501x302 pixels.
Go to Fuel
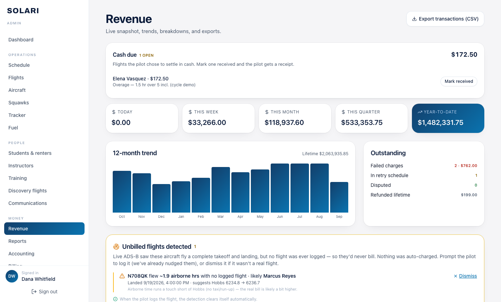tap(44, 128)
